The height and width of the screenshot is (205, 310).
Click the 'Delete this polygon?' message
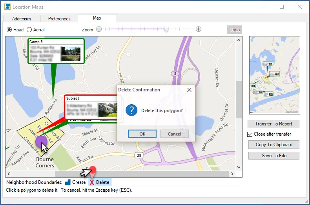coord(162,111)
